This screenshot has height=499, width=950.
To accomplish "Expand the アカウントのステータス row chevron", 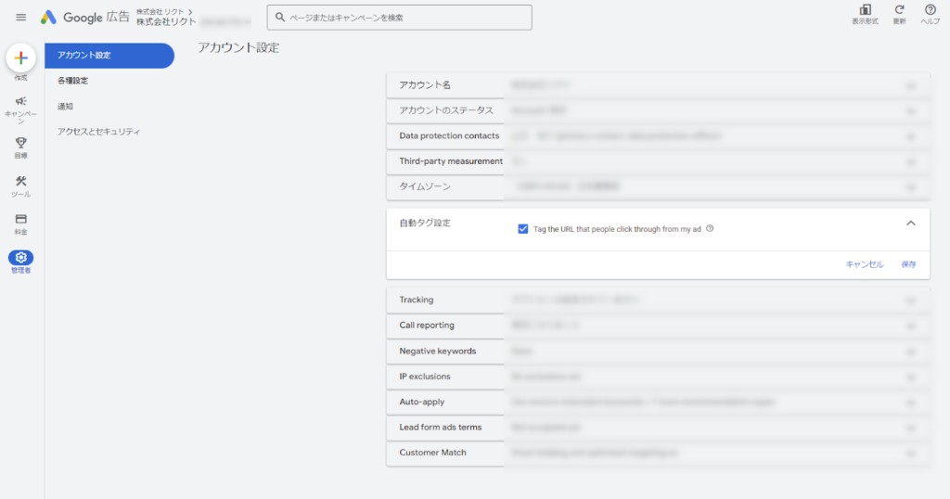I will point(911,110).
